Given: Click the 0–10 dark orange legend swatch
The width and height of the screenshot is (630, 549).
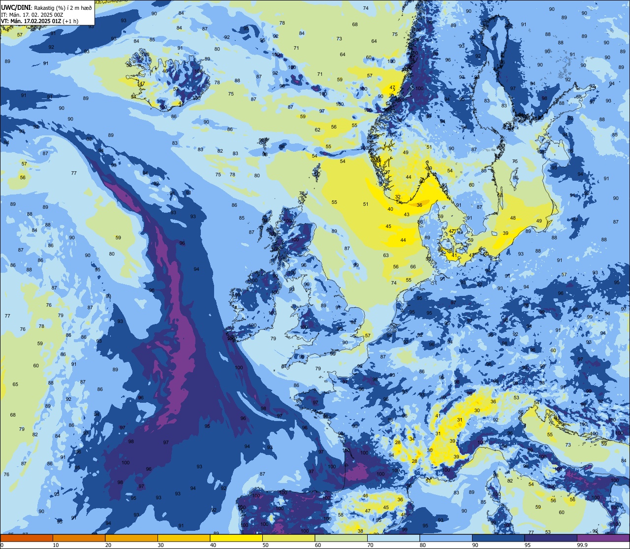Looking at the screenshot, I should (27, 538).
